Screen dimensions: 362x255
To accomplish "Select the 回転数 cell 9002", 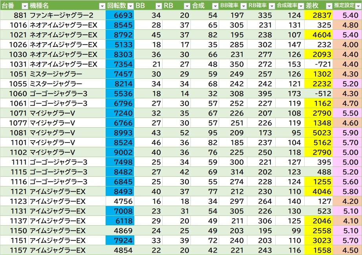I will pos(120,152).
